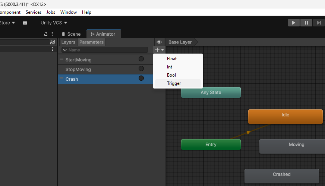The width and height of the screenshot is (325, 186).
Task: Select the orange Idle state node
Action: point(285,117)
